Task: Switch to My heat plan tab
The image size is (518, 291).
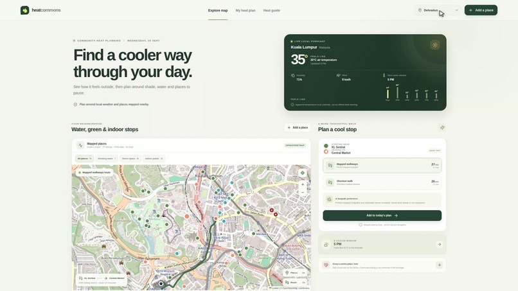Action: [246, 10]
